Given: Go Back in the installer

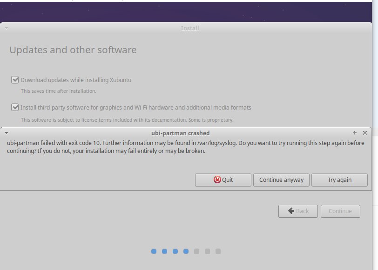Looking at the screenshot, I should (x=298, y=211).
